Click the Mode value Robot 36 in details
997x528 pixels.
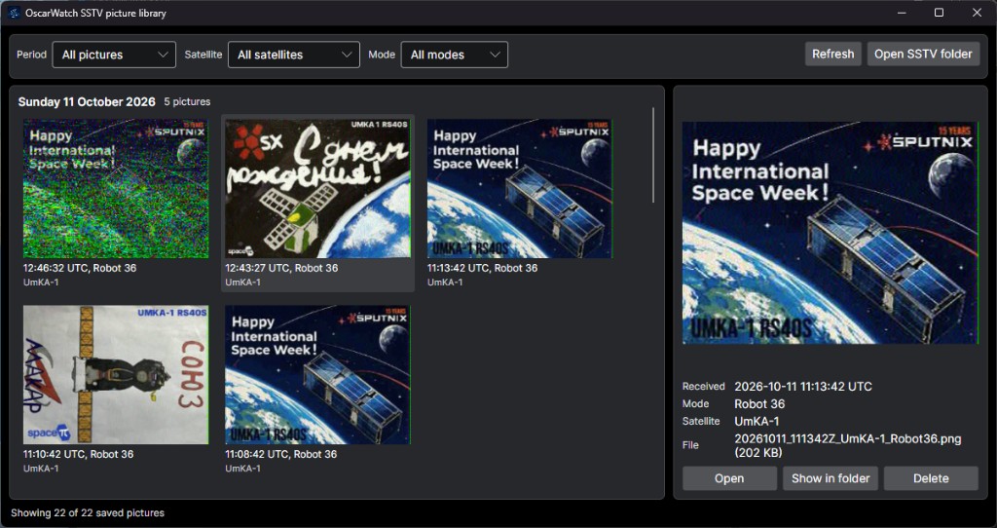(759, 404)
